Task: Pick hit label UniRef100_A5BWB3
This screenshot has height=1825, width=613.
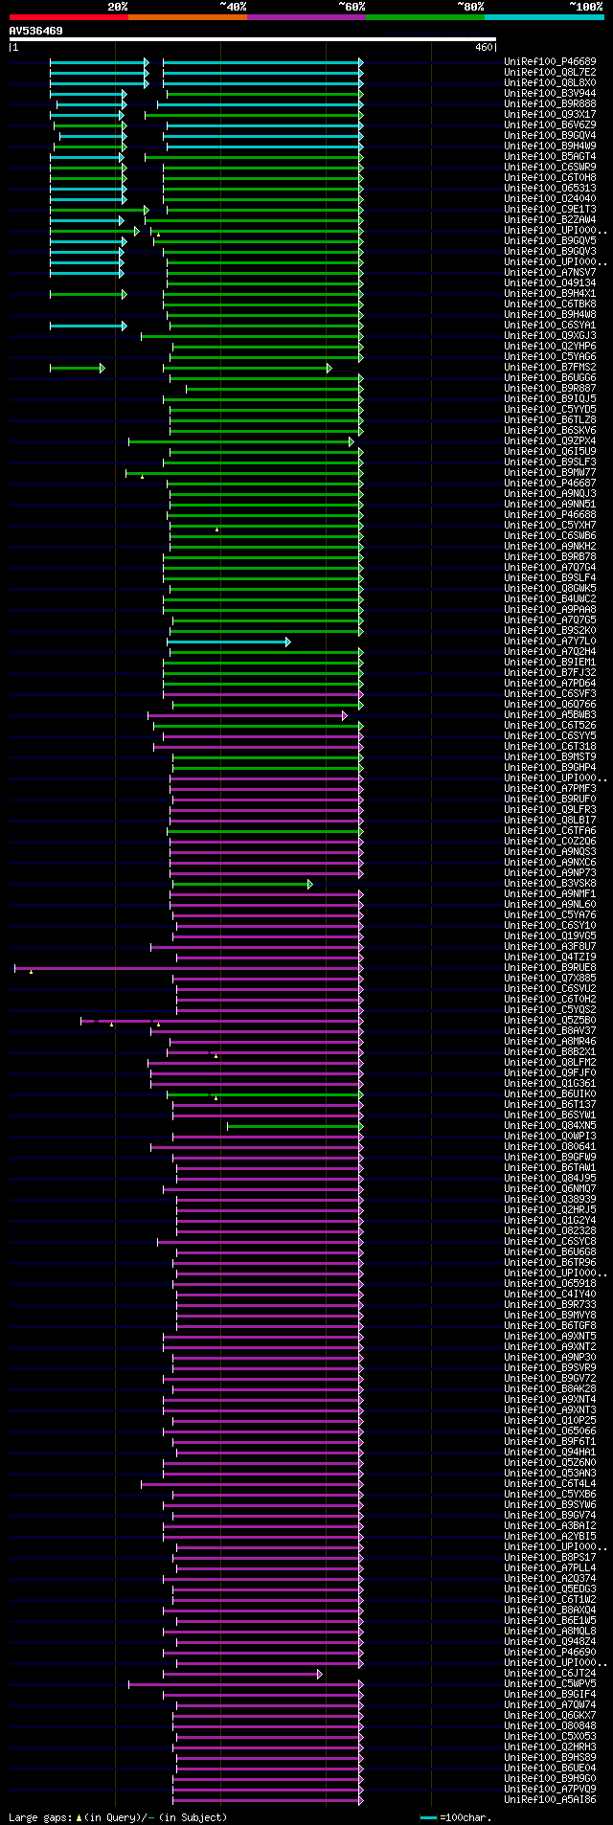Action: tap(550, 715)
